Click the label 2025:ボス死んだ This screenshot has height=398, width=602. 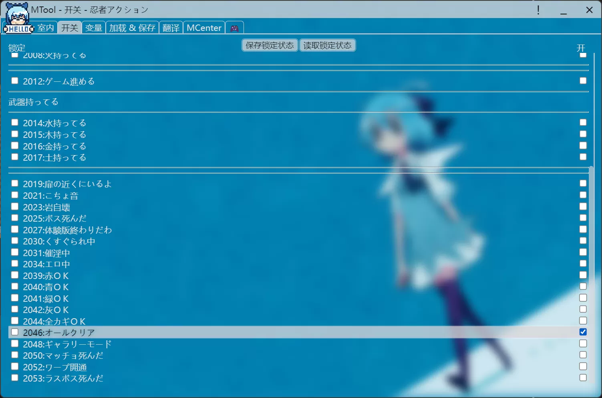(x=55, y=218)
